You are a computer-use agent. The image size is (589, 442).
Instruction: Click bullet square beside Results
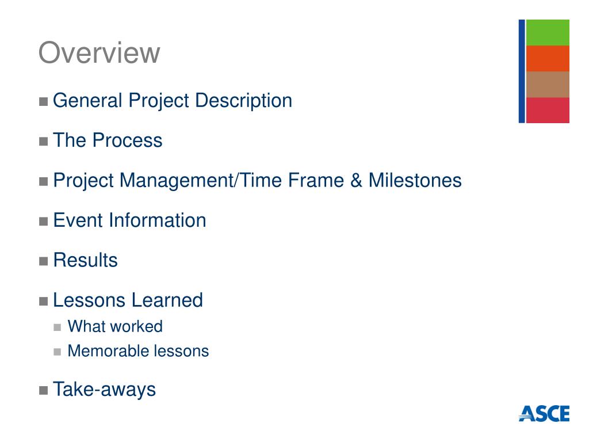point(44,261)
